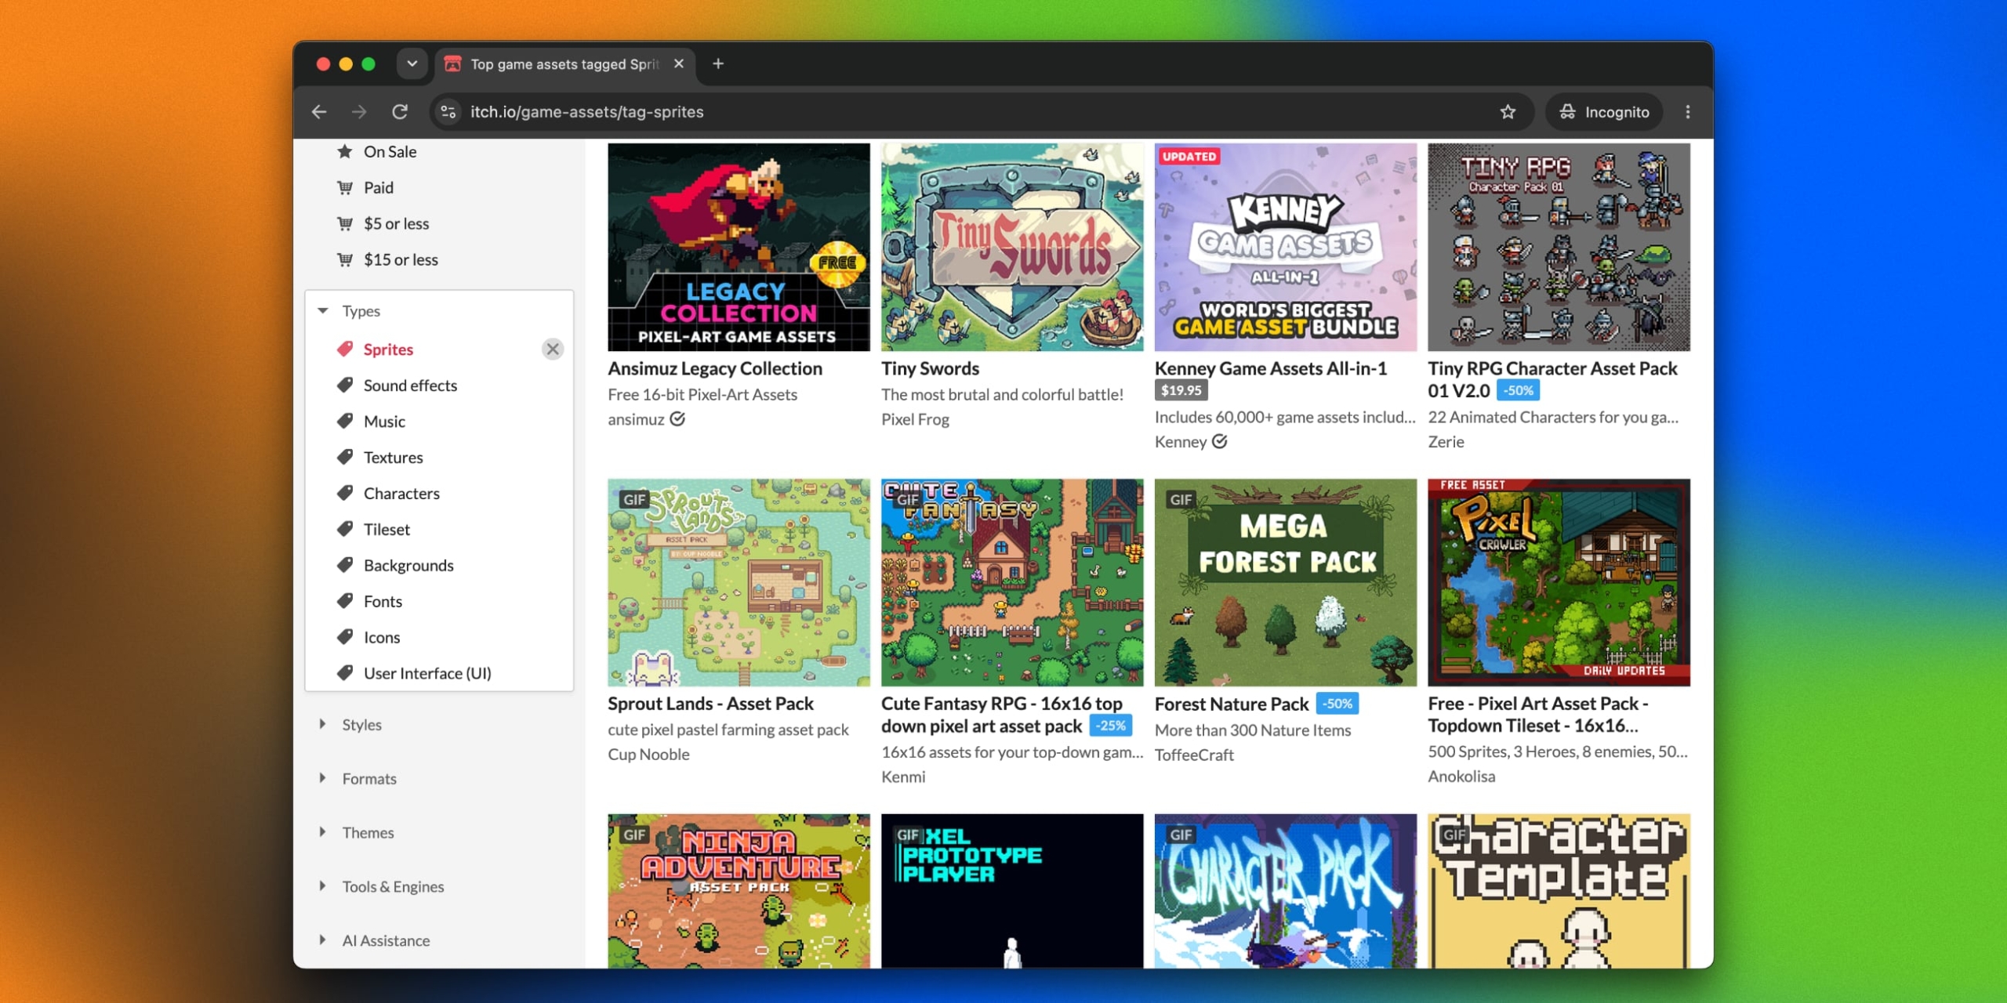Expand the AI Assistance filter section
Screen dimensions: 2007x1003
click(x=385, y=941)
